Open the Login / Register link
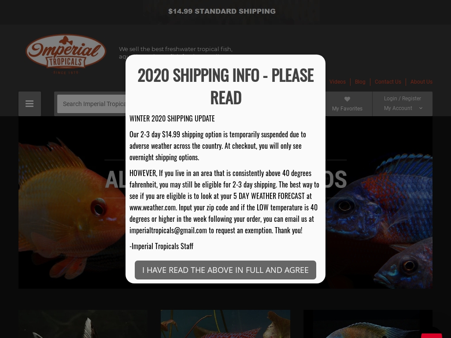Viewport: 451px width, 338px height. tap(403, 99)
